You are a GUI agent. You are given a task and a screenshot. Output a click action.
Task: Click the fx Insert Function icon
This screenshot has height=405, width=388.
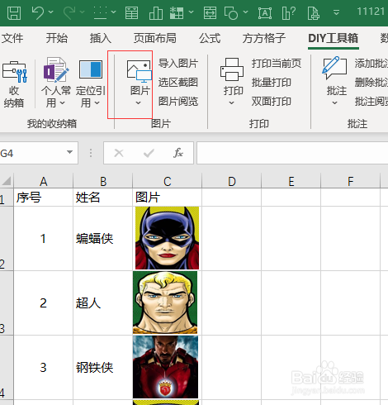[x=178, y=153]
